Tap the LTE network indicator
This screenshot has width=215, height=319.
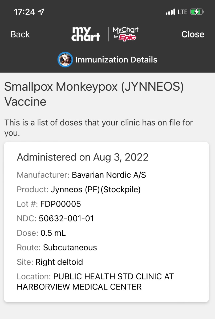coord(182,12)
